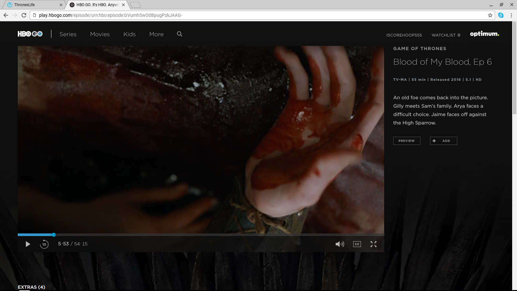Screen dimensions: 517x291
Task: Open the HBO GO search icon
Action: (180, 34)
